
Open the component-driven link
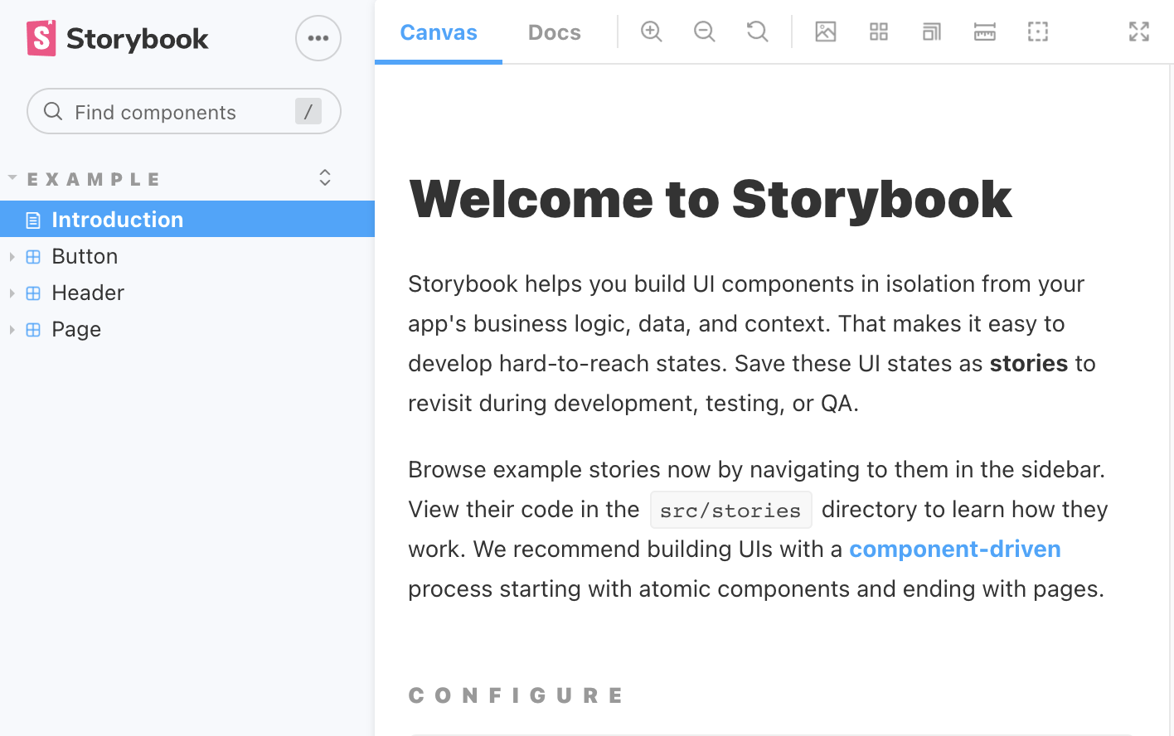tap(955, 549)
